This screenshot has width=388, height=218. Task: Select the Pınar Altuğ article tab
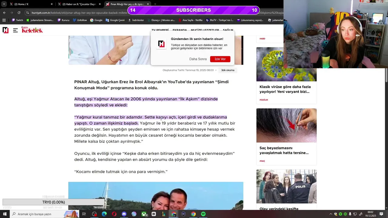127,4
